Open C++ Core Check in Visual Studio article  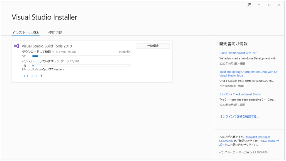click(x=240, y=94)
